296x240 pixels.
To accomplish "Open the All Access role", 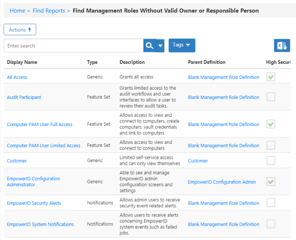I will (x=17, y=77).
